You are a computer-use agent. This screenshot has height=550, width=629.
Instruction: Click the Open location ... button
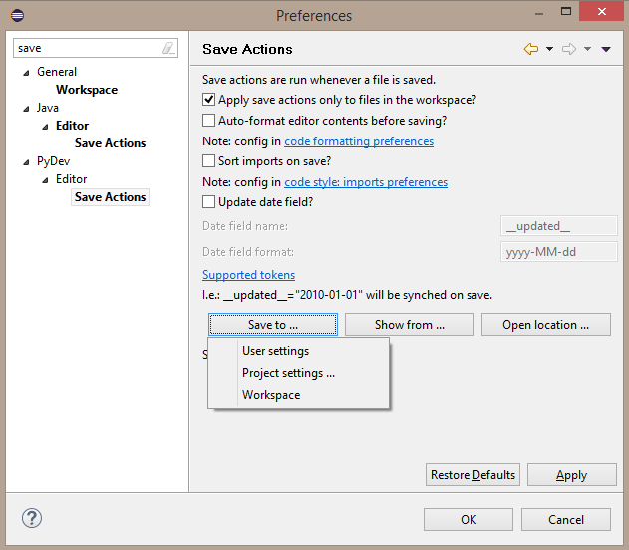coord(546,324)
